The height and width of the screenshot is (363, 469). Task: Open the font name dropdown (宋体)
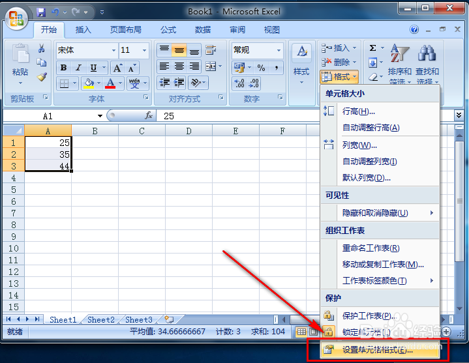click(x=113, y=50)
